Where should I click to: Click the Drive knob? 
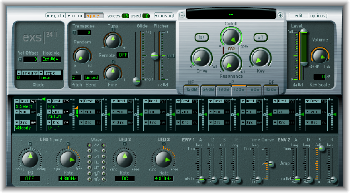tap(201, 58)
